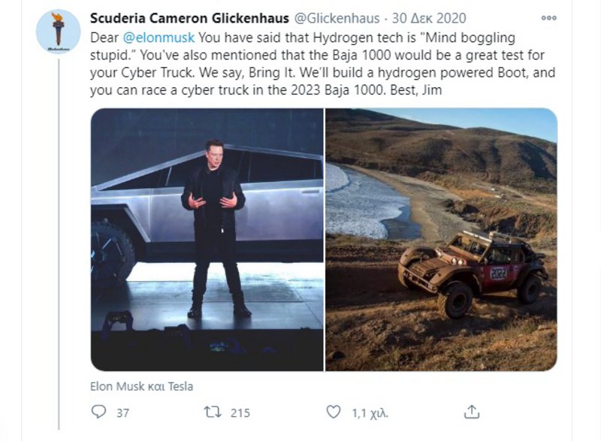Retweet this post using the arrows icon
601x441 pixels.
pos(212,412)
